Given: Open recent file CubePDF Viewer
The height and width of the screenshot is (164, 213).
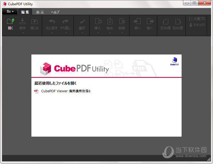Looking at the screenshot, I should [66, 91].
